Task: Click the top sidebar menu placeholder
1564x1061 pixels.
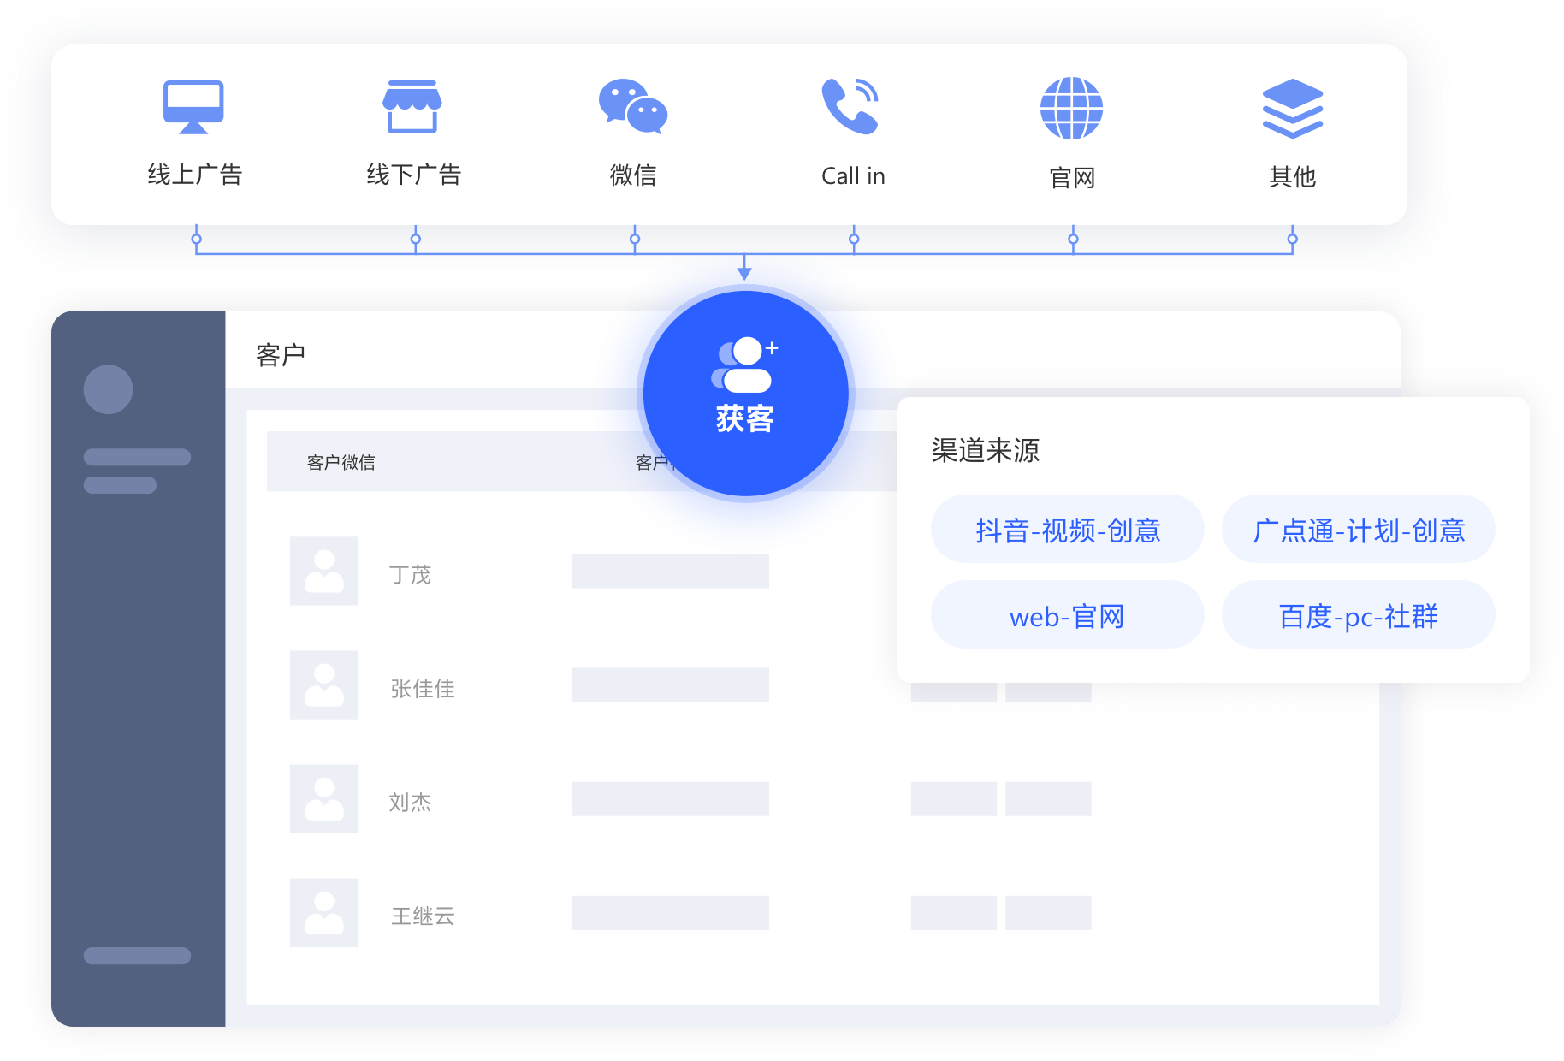Action: (137, 457)
